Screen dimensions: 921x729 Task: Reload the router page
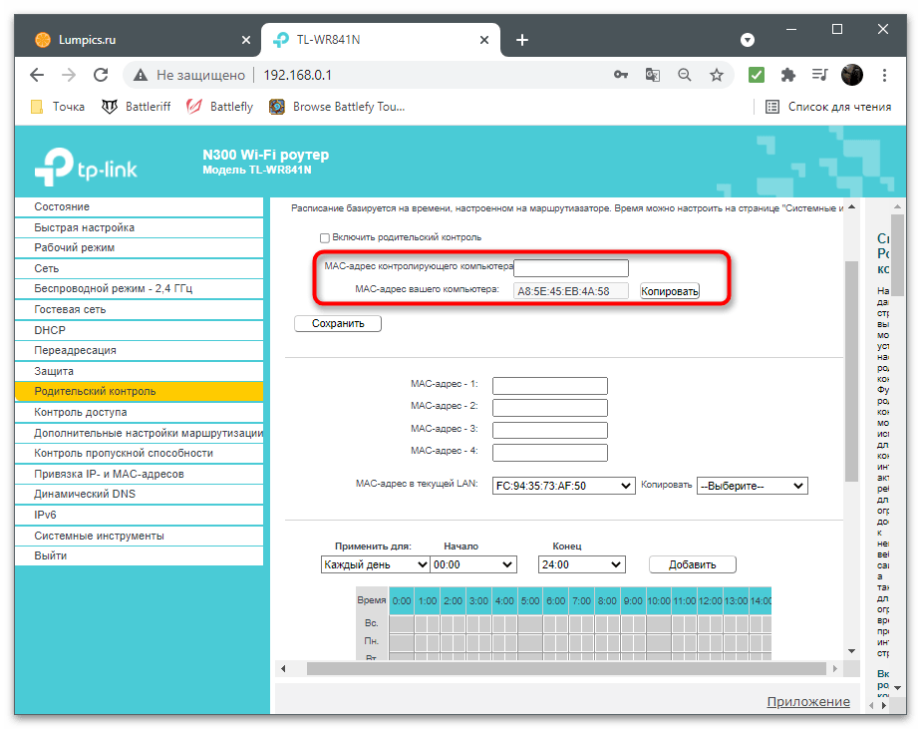point(101,75)
